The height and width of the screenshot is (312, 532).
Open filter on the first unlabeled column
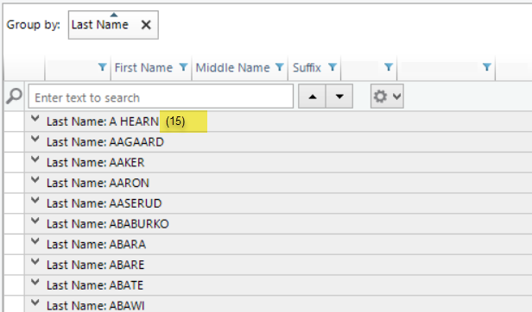(102, 67)
